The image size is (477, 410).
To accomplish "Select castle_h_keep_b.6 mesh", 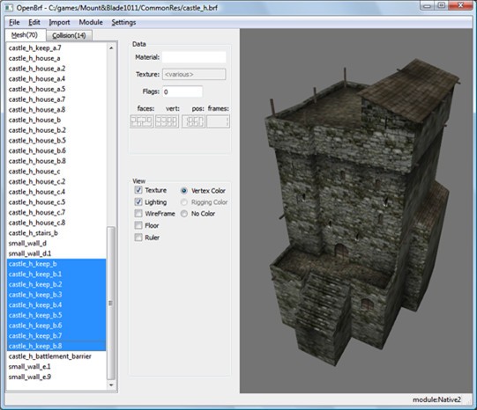I will pos(56,326).
